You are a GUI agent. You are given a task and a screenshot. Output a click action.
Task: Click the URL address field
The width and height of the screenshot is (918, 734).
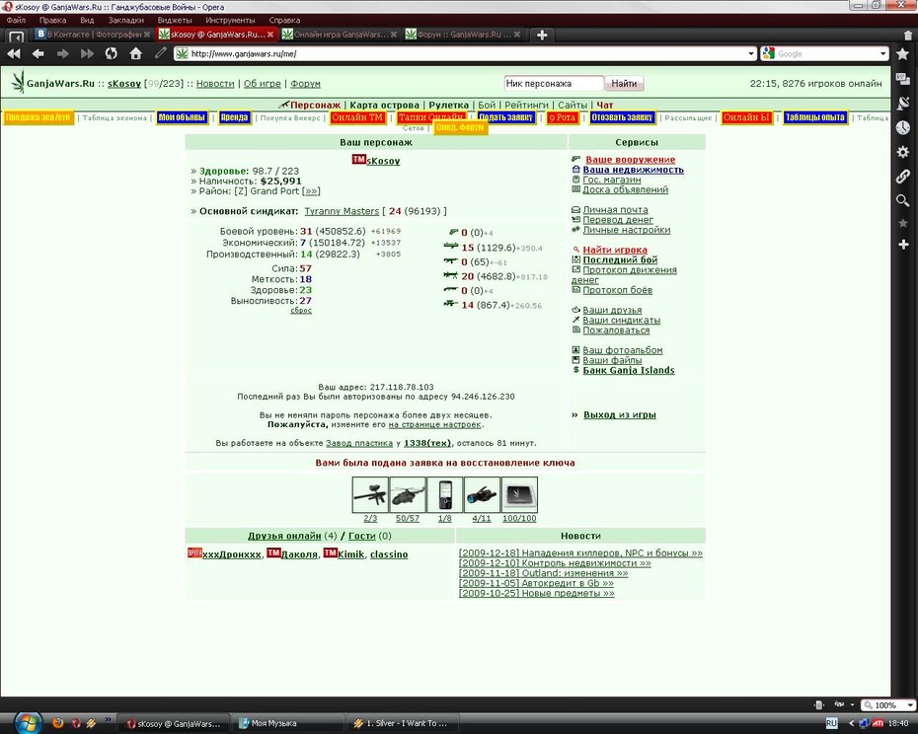tap(467, 54)
